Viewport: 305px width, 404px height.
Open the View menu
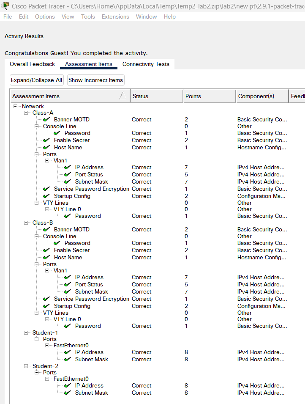[x=68, y=17]
